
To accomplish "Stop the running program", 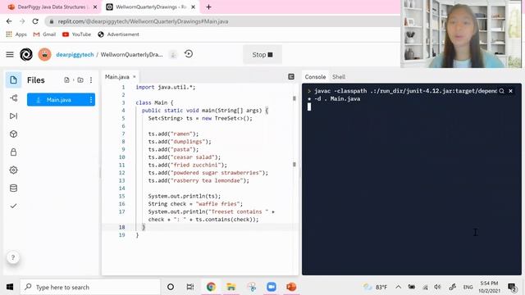I will [262, 55].
